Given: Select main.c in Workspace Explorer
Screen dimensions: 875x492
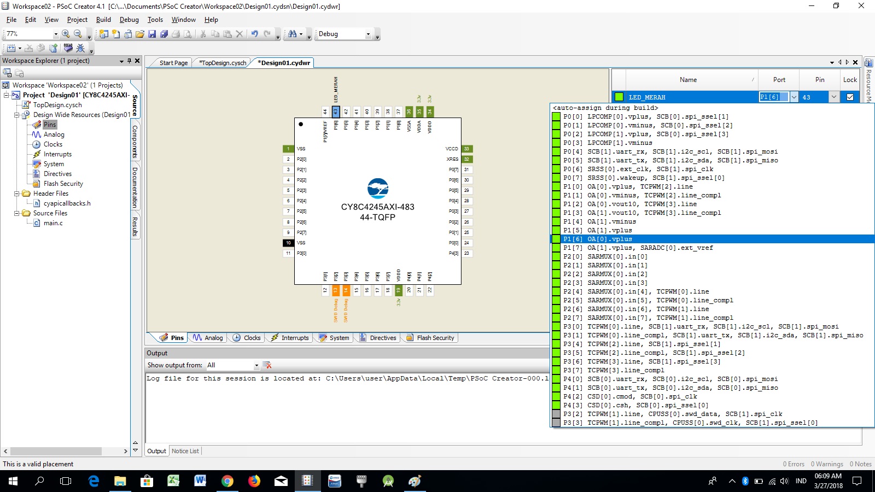Looking at the screenshot, I should point(53,223).
